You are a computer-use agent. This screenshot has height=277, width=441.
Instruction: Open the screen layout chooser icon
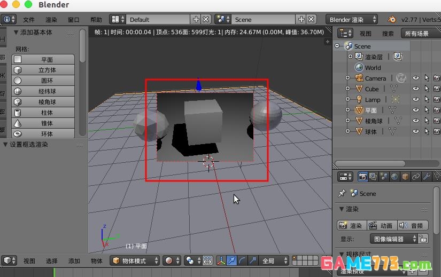[118, 19]
